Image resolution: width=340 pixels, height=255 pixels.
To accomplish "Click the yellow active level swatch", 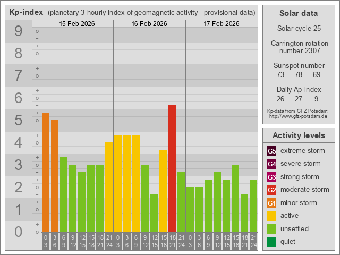I will pyautogui.click(x=271, y=216).
